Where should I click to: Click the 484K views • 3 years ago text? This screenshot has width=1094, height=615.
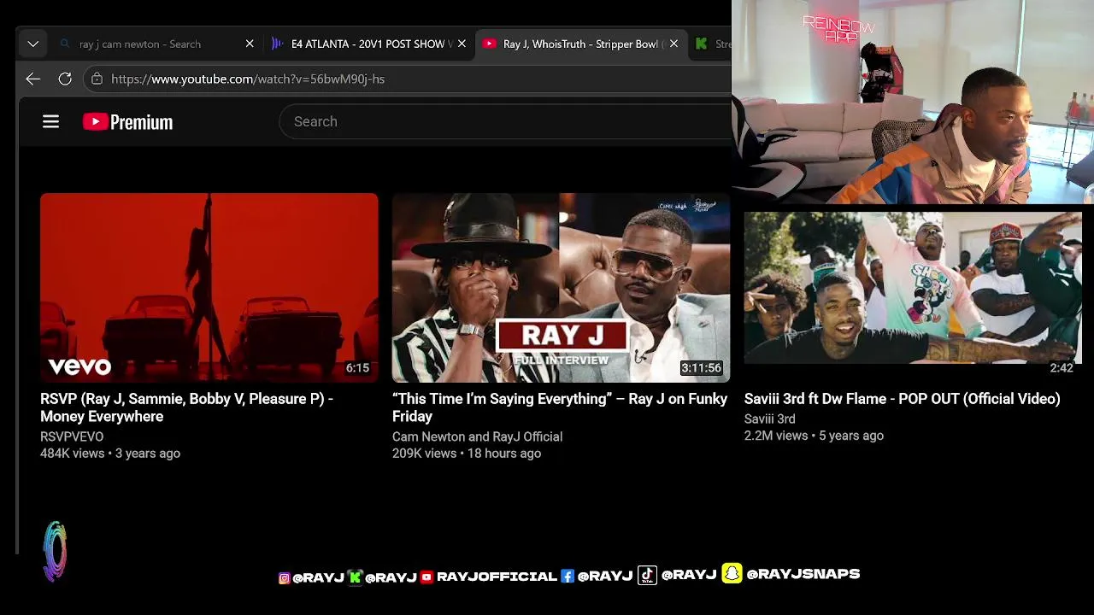(110, 454)
